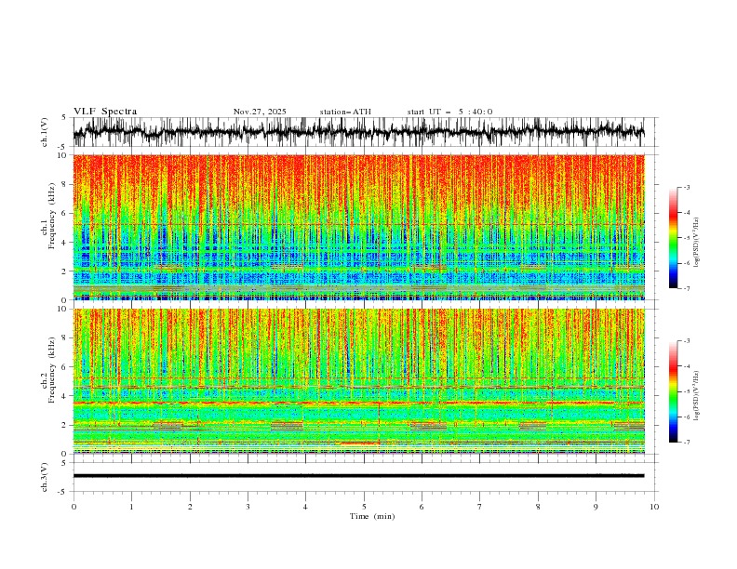
Task: Click the ch.1 voltage waveform trace
Action: 358,132
